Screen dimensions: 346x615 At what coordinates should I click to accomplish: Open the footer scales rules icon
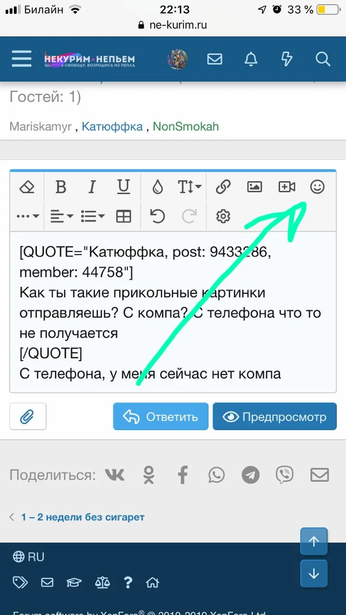point(102,583)
